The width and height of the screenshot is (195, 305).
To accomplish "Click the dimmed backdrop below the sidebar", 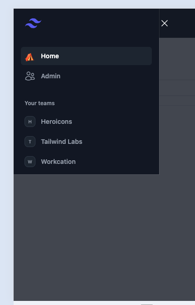I will (x=104, y=237).
